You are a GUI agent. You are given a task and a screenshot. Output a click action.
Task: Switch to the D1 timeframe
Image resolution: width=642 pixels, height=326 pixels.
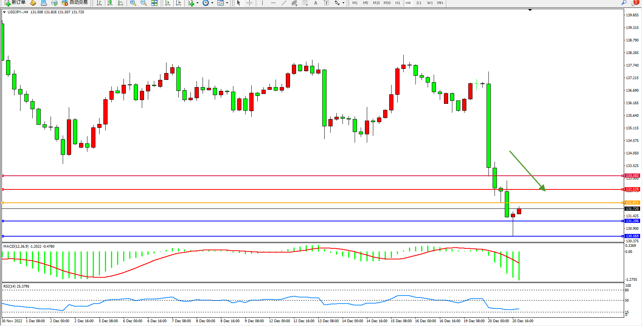pos(419,3)
